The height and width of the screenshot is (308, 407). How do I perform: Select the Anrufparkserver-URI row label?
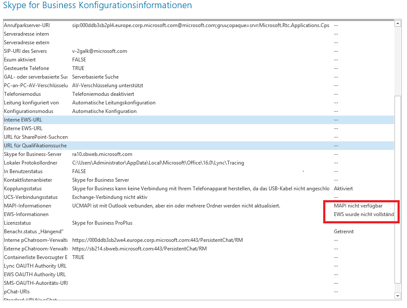pos(27,25)
